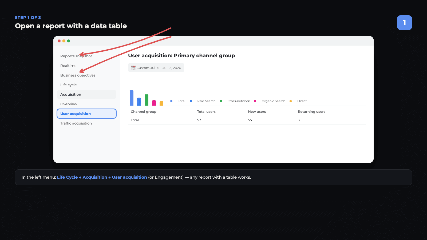Select the User acquisition report
427x240 pixels.
(x=86, y=114)
